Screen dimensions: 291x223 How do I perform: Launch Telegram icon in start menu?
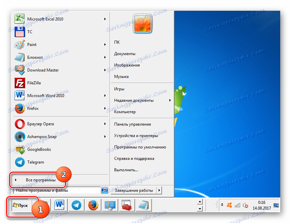click(x=20, y=162)
